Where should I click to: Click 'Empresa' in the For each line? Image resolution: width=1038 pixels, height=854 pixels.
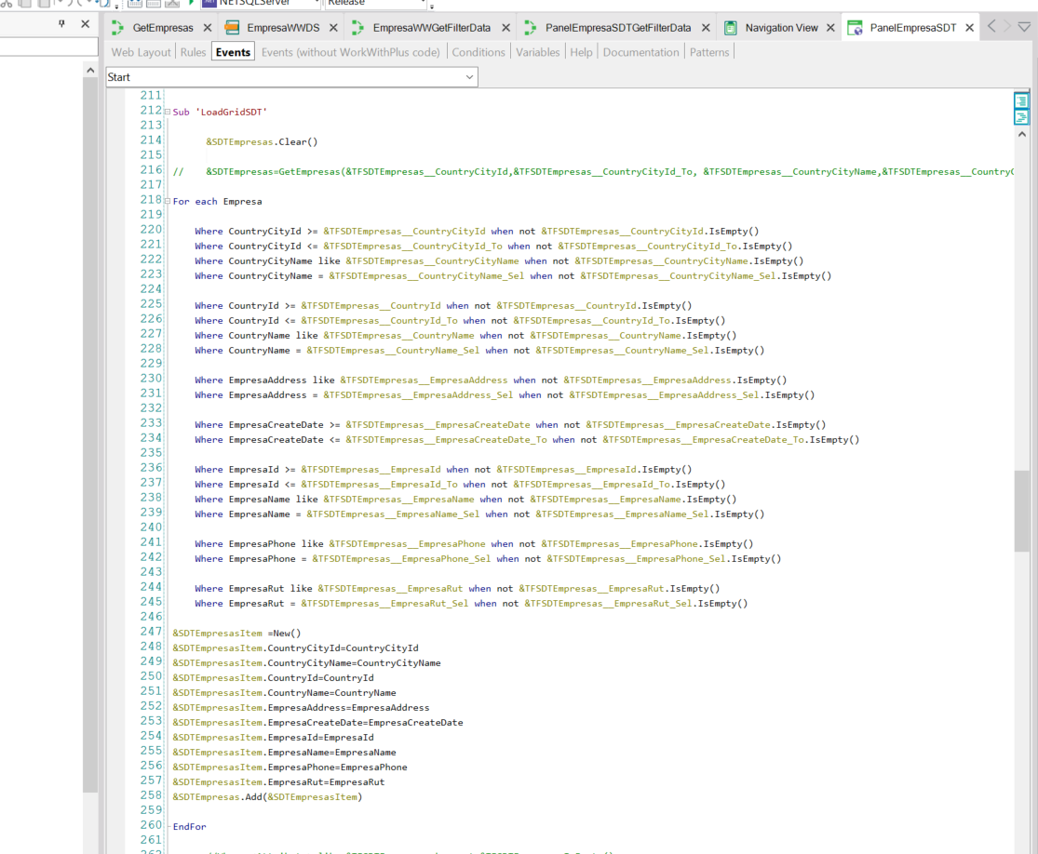pos(242,201)
